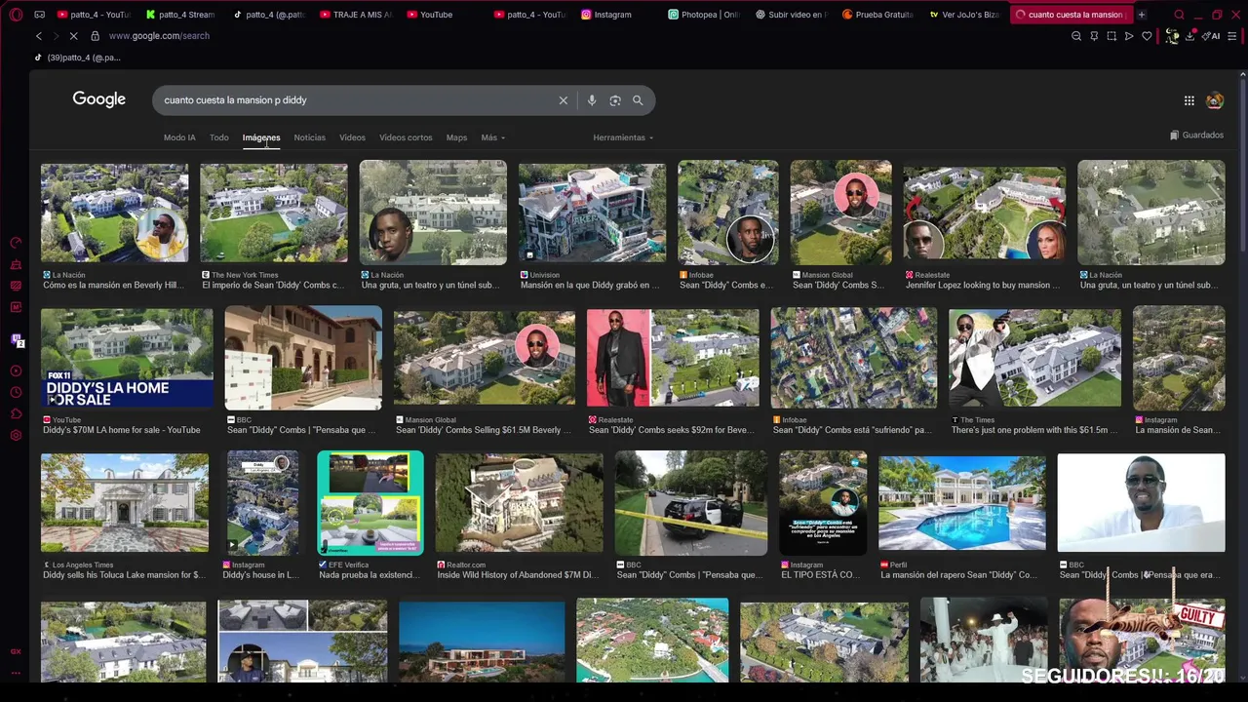Click the browser address bar URL

[159, 36]
